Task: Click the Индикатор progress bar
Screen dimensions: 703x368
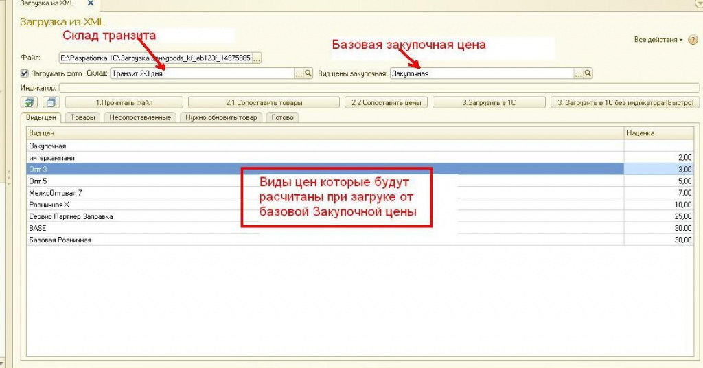Action: 379,88
